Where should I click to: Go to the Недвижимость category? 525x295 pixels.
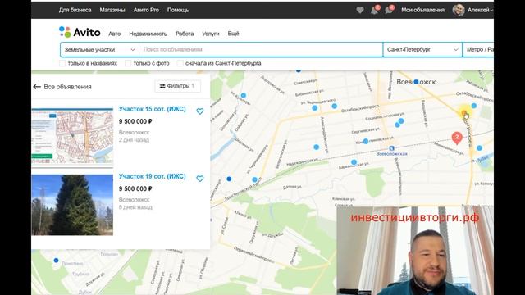click(x=148, y=34)
